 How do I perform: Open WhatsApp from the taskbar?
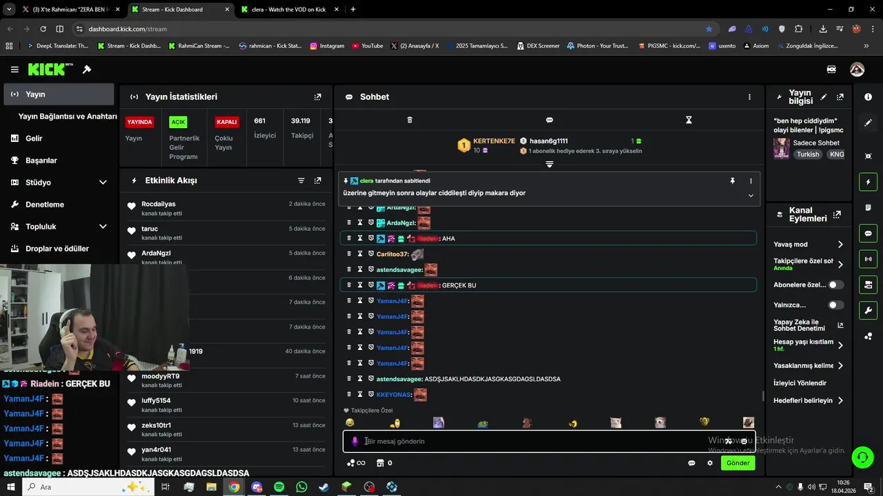click(301, 487)
